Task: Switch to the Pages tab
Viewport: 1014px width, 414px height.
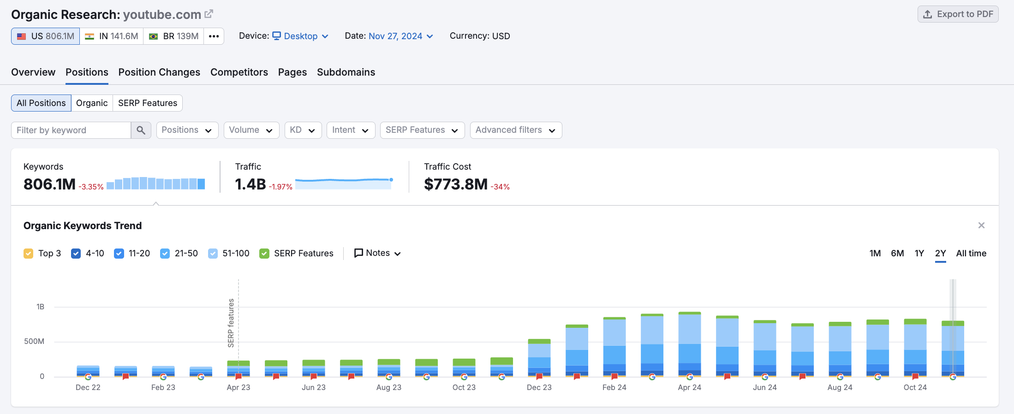Action: 292,72
